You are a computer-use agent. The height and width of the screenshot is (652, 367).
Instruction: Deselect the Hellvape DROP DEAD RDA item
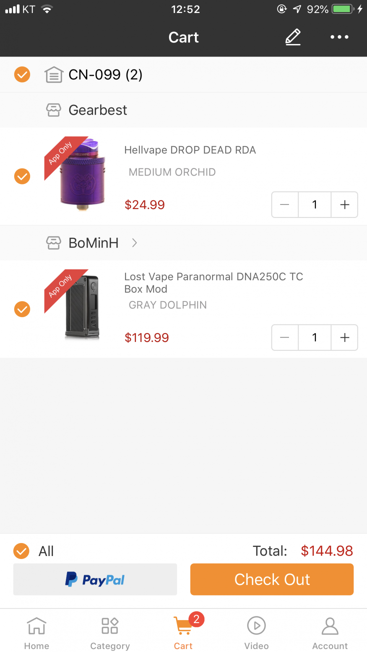coord(22,176)
